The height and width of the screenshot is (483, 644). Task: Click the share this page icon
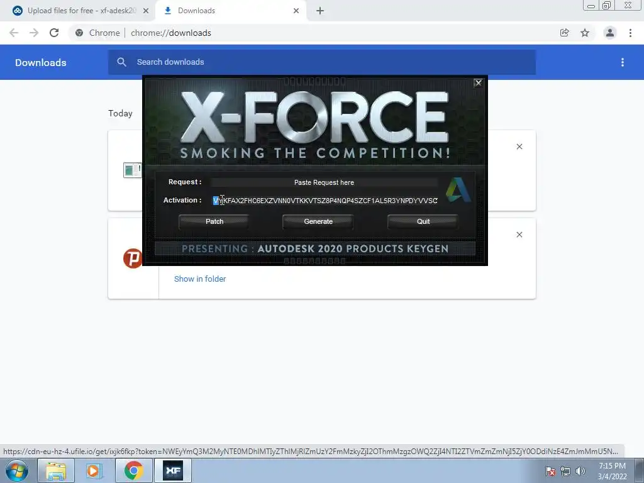[564, 33]
